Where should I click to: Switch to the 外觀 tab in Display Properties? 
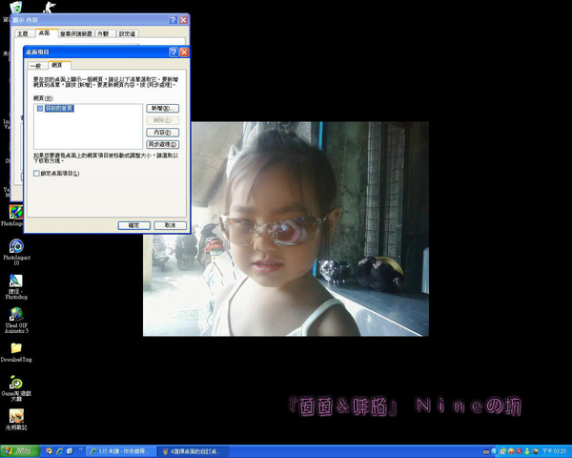coord(104,33)
